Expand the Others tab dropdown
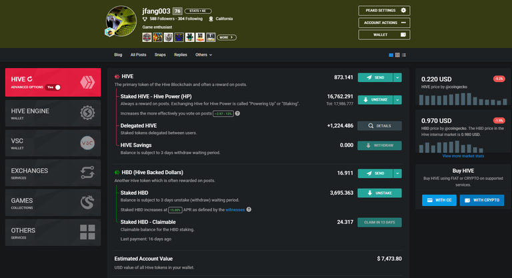Image resolution: width=512 pixels, height=278 pixels. coord(203,55)
